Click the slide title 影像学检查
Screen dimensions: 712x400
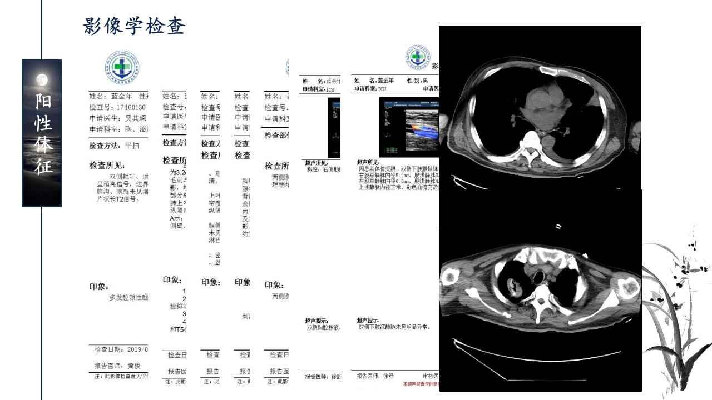click(134, 26)
